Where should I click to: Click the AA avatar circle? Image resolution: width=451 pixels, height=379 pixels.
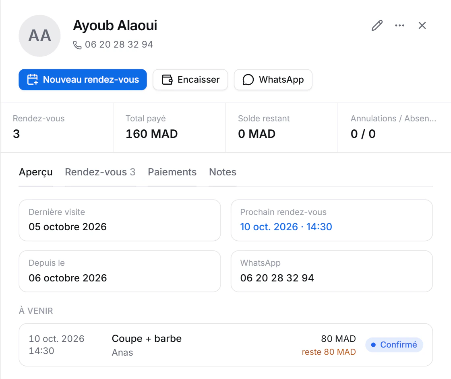40,36
